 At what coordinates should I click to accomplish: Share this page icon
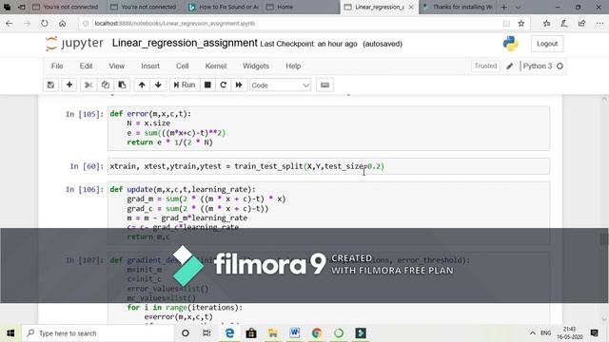[x=581, y=23]
